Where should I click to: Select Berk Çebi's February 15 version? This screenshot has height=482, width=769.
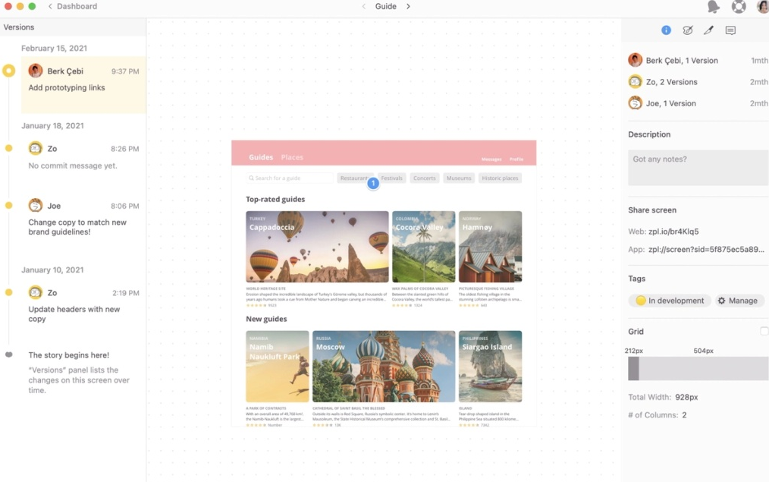(x=83, y=84)
